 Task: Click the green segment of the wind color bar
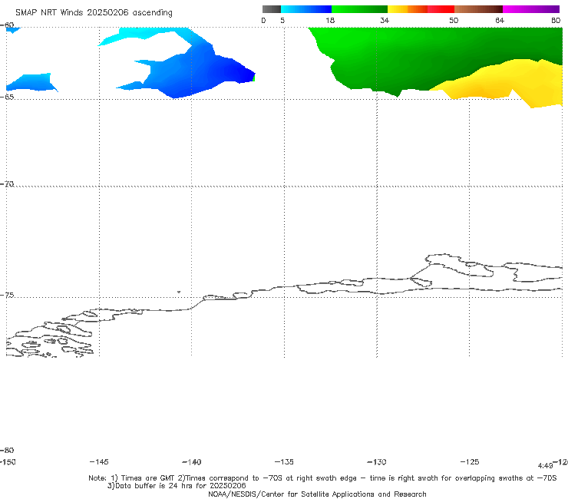tap(359, 9)
